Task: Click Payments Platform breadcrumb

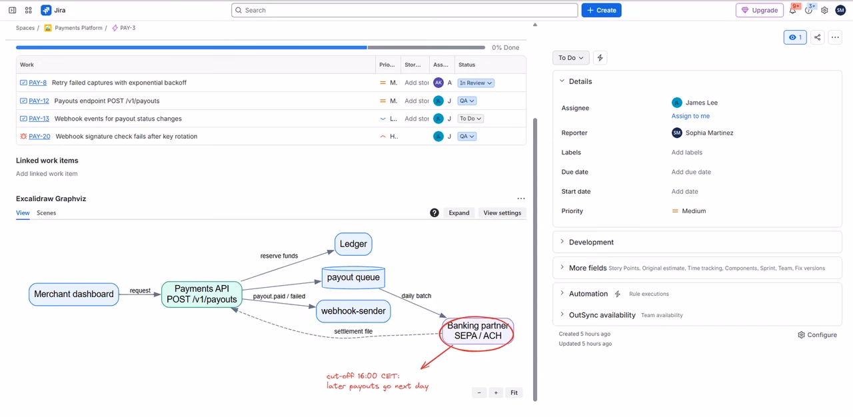Action: pos(79,28)
